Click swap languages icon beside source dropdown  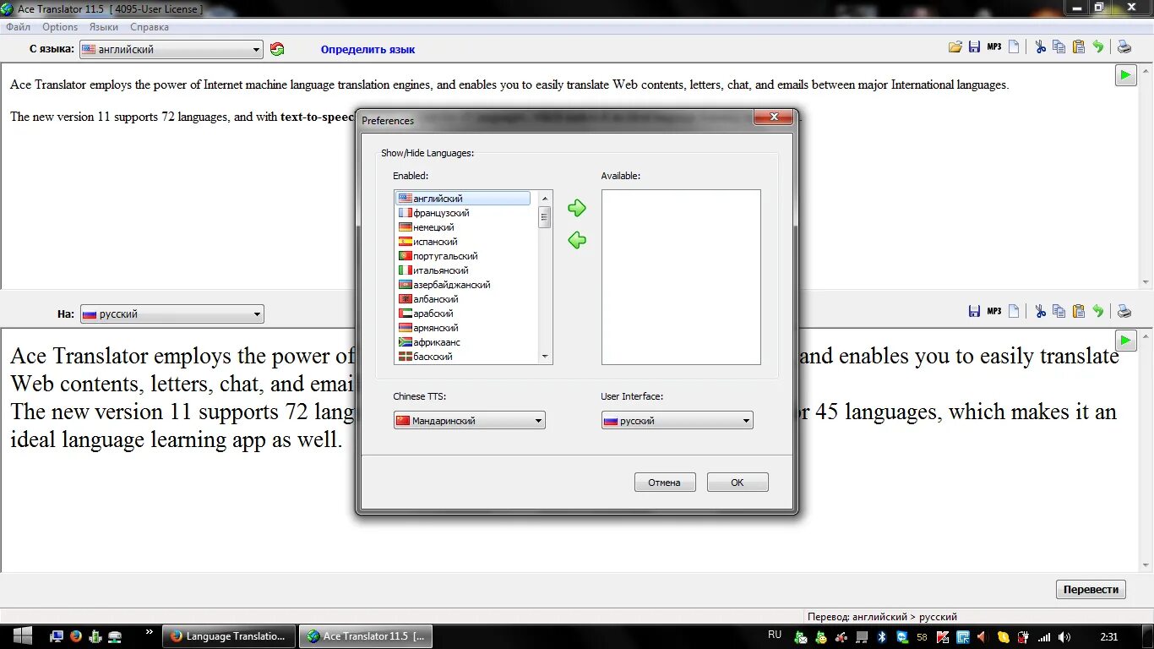coord(277,49)
